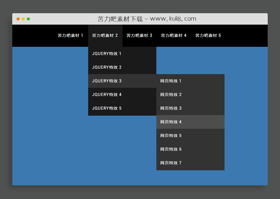Image resolution: width=280 pixels, height=199 pixels.
Task: Click the green zoom button
Action: click(29, 19)
